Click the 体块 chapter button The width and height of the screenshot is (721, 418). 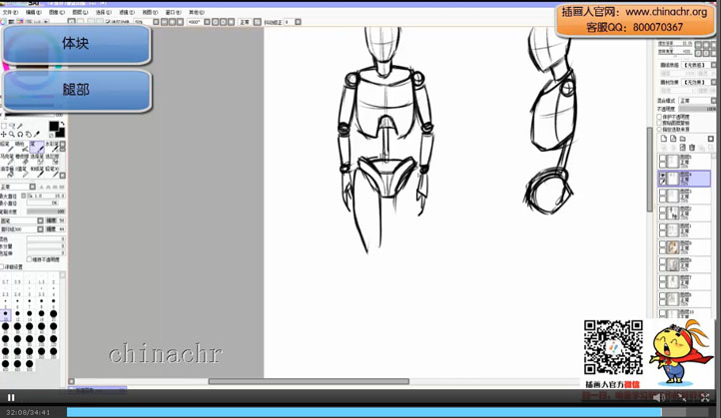point(77,44)
